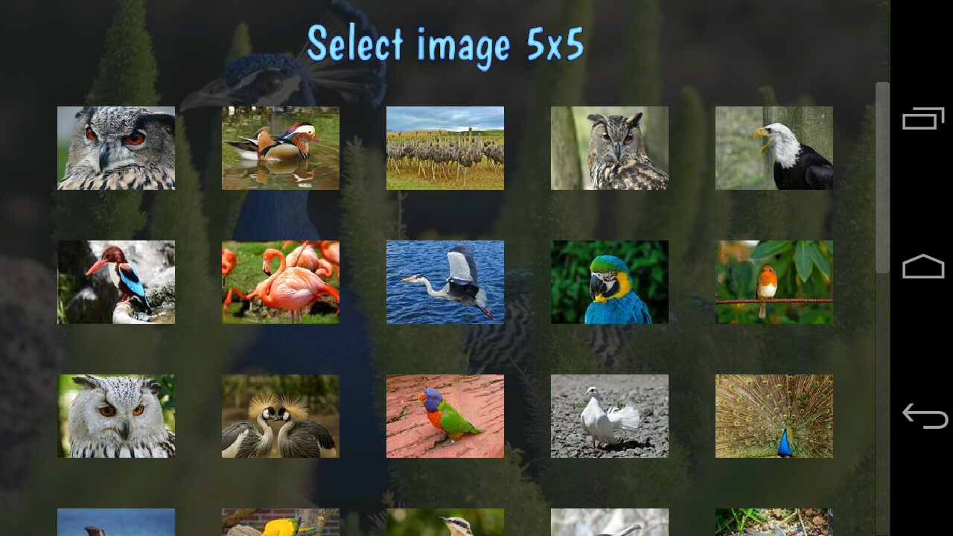The height and width of the screenshot is (536, 953).
Task: Tap the Android back navigation icon
Action: click(924, 416)
